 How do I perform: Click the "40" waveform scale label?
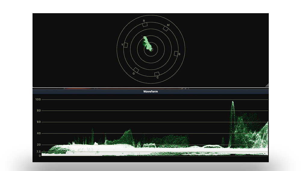click(39, 133)
